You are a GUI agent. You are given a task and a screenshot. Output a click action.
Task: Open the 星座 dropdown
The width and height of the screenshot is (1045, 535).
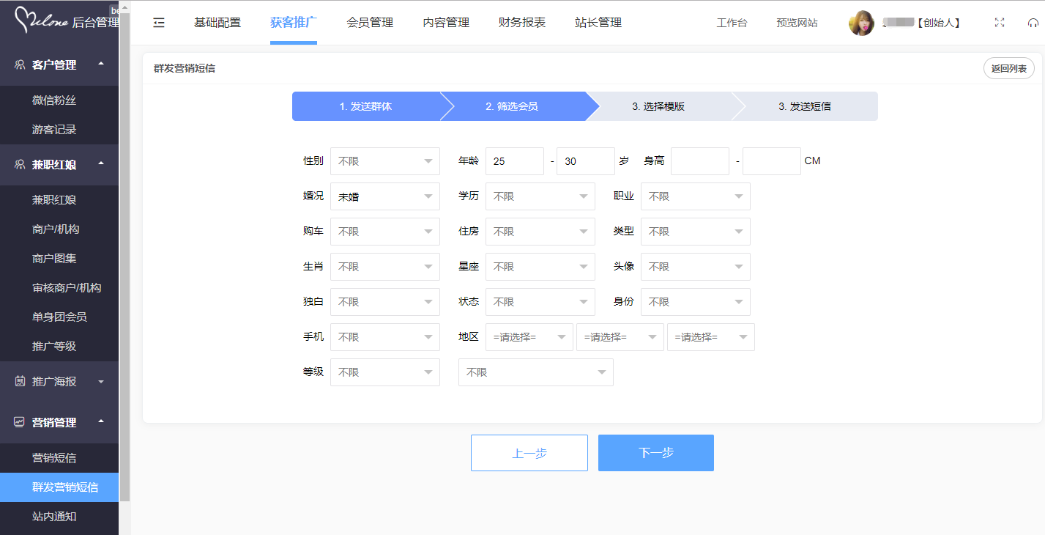click(x=540, y=267)
